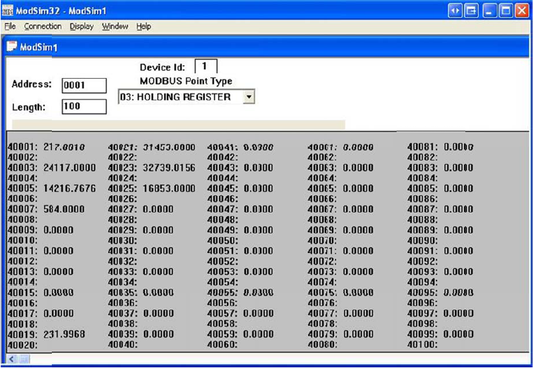The image size is (534, 368).
Task: Click the 40020 register label
Action: click(x=22, y=345)
